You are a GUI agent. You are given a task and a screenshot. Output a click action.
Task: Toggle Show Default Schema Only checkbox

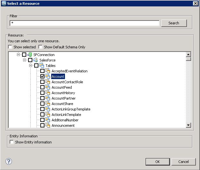[x=41, y=47]
